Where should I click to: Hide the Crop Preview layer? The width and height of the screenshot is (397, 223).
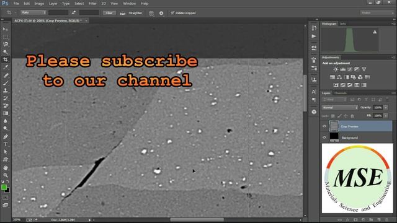tap(324, 126)
